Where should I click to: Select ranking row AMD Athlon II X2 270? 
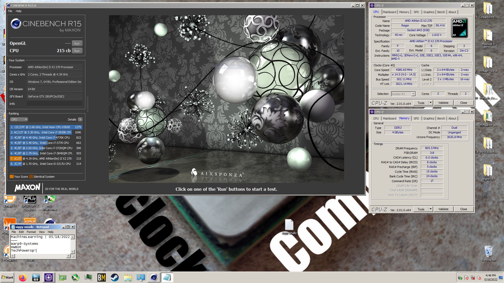pyautogui.click(x=46, y=159)
